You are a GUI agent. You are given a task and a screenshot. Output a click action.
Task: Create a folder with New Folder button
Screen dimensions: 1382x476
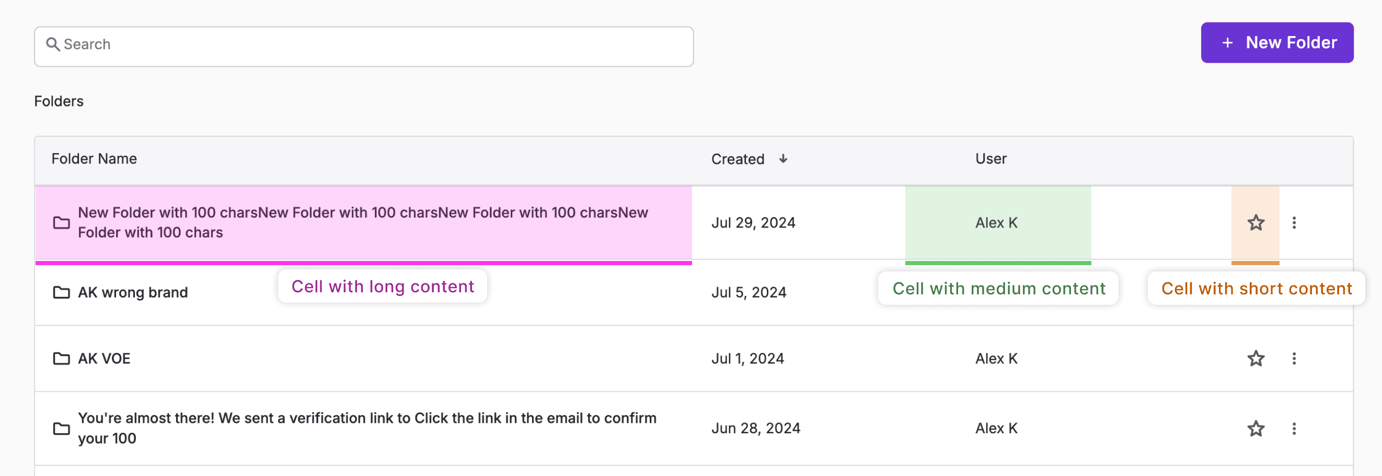tap(1277, 42)
